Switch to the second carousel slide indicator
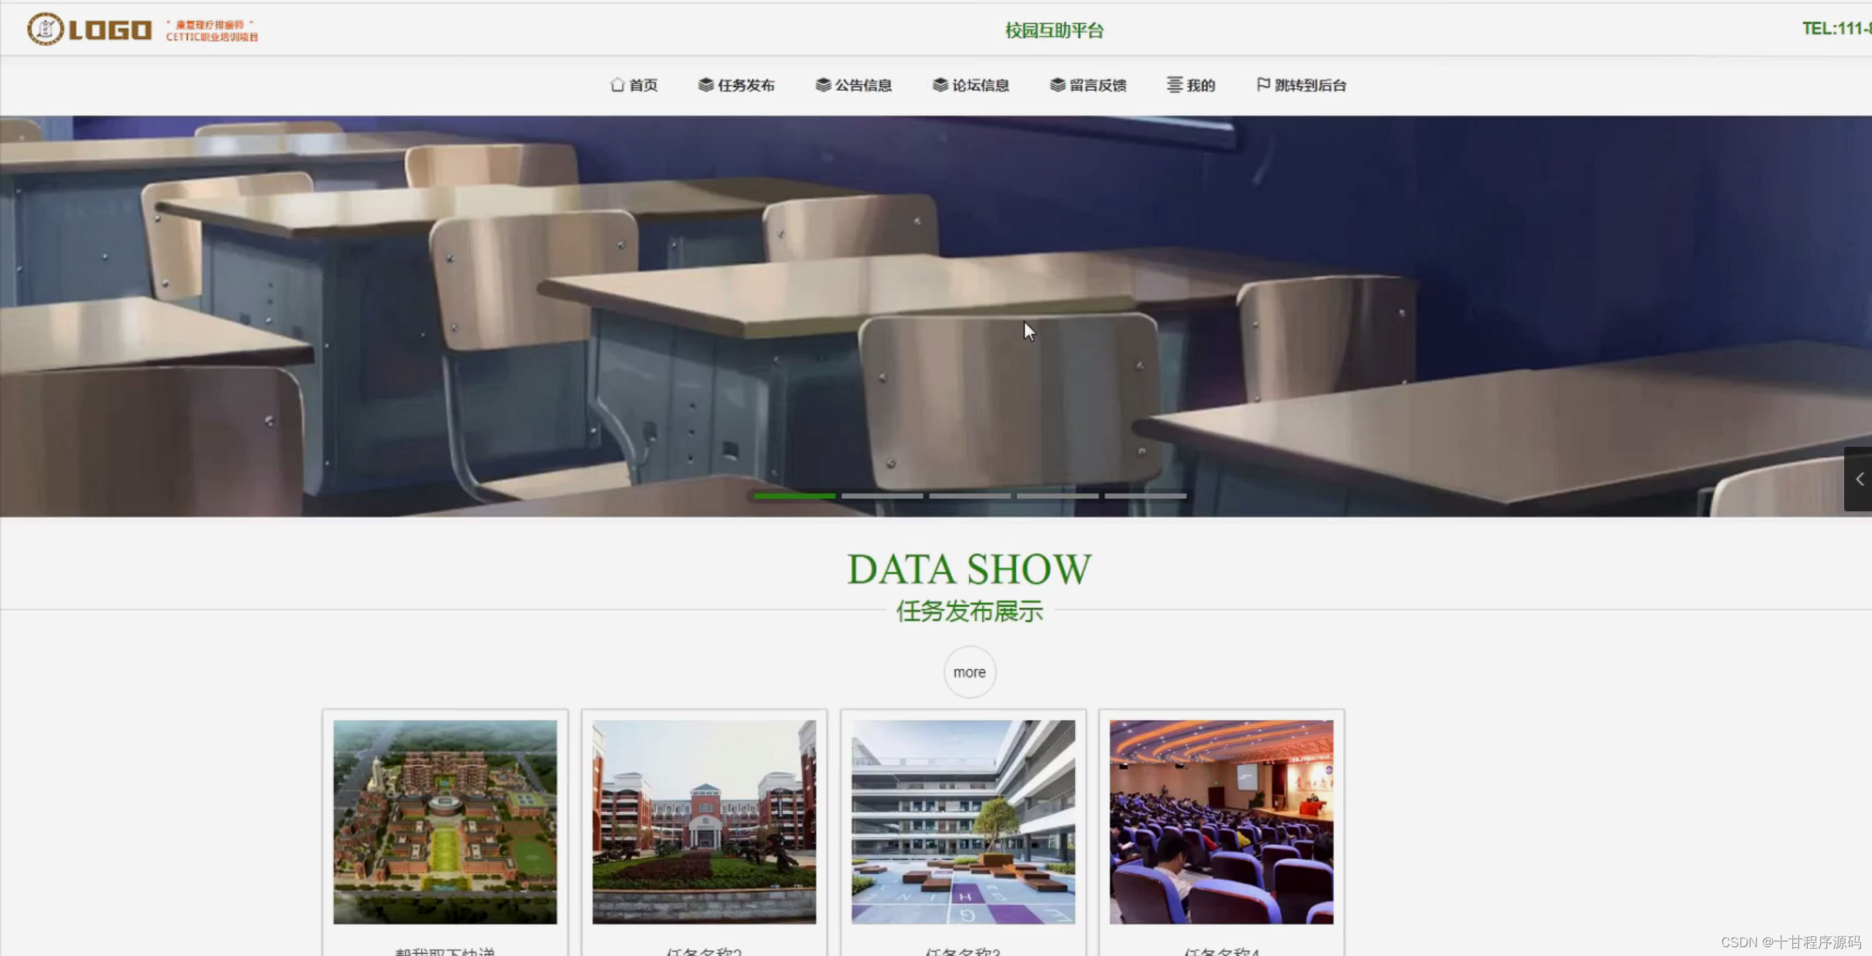 [882, 496]
